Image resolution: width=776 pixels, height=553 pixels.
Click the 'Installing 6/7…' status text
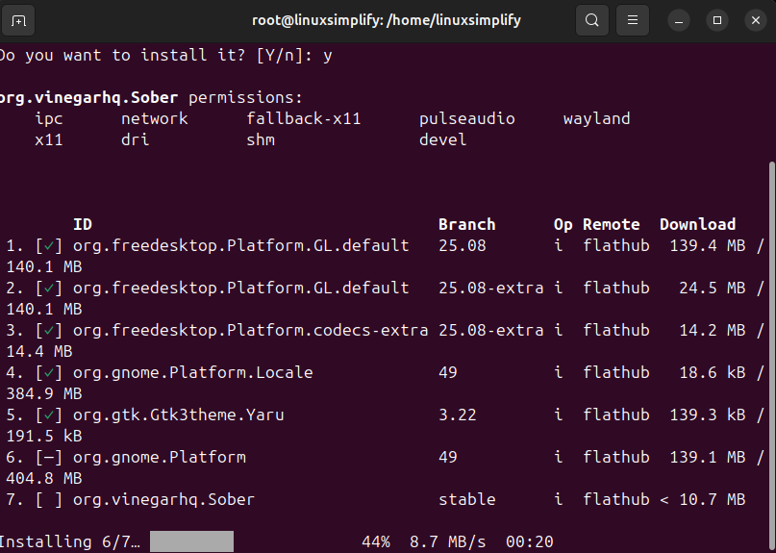tap(70, 542)
